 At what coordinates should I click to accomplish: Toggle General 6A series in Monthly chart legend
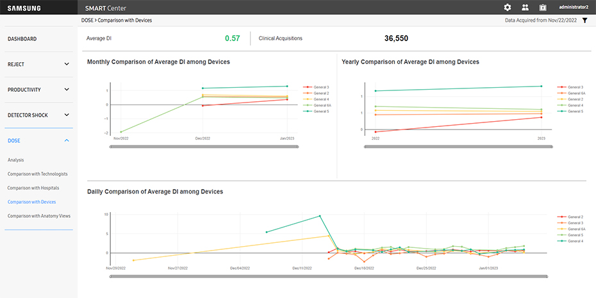pyautogui.click(x=322, y=105)
